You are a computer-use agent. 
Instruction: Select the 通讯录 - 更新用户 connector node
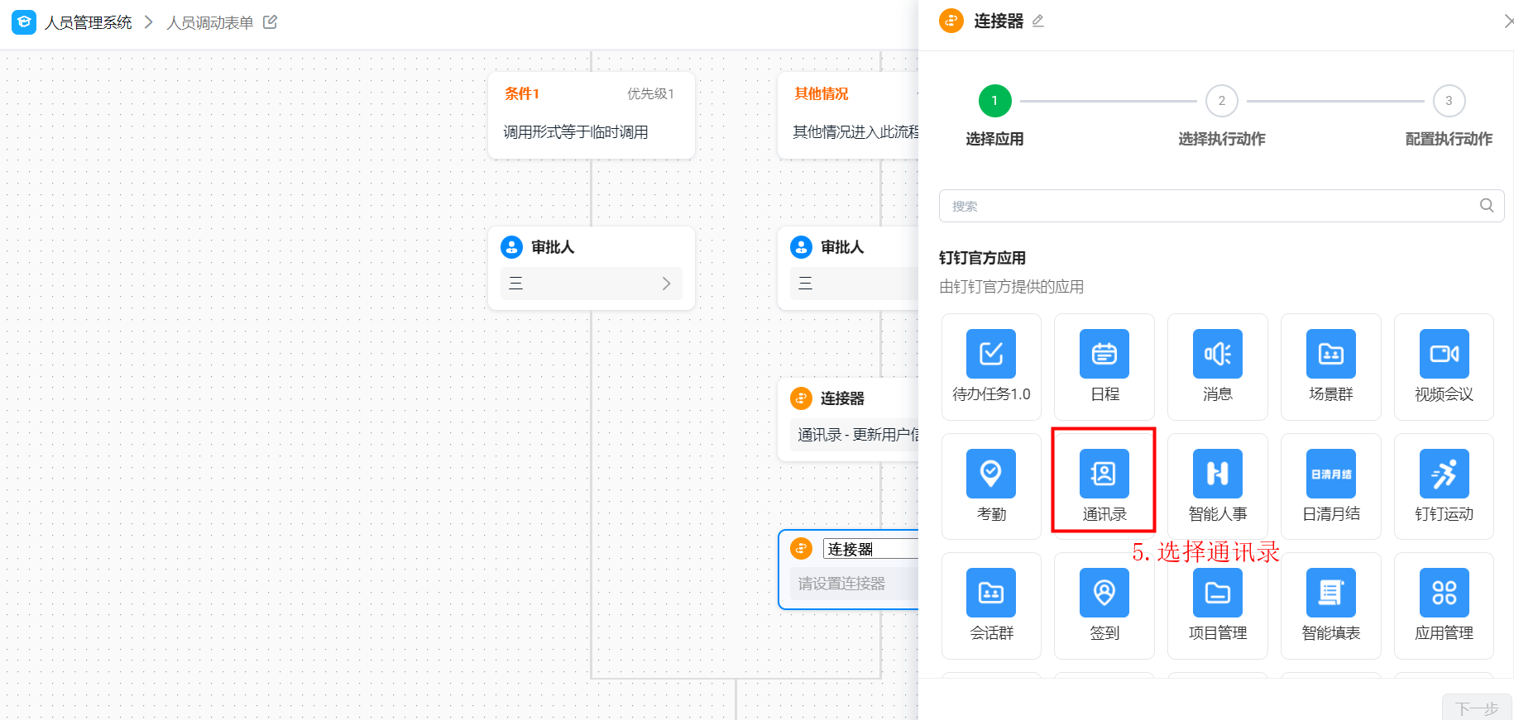click(x=848, y=419)
